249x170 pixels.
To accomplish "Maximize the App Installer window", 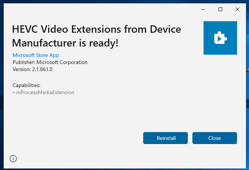I will pyautogui.click(x=220, y=9).
